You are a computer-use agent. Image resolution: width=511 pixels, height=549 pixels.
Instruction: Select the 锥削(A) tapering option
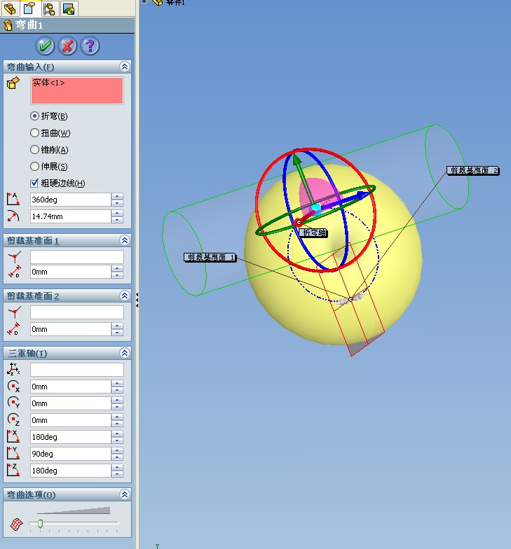tap(34, 150)
